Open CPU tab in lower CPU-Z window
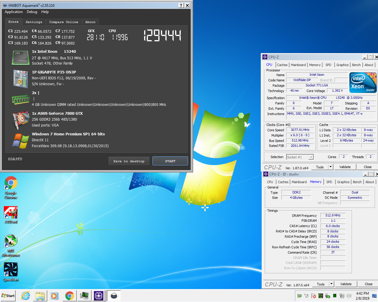The image size is (378, 302). (x=270, y=182)
